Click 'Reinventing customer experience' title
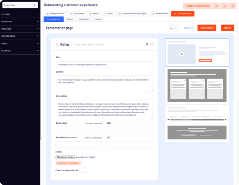Image resolution: width=239 pixels, height=185 pixels. tap(71, 5)
